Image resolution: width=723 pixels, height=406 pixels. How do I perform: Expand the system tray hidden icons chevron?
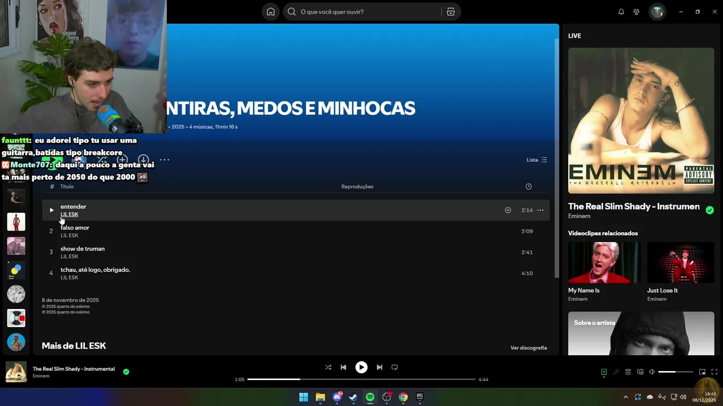pyautogui.click(x=625, y=397)
